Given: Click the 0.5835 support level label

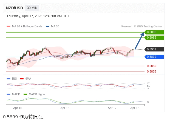Looking at the screenshot, I should (151, 71).
